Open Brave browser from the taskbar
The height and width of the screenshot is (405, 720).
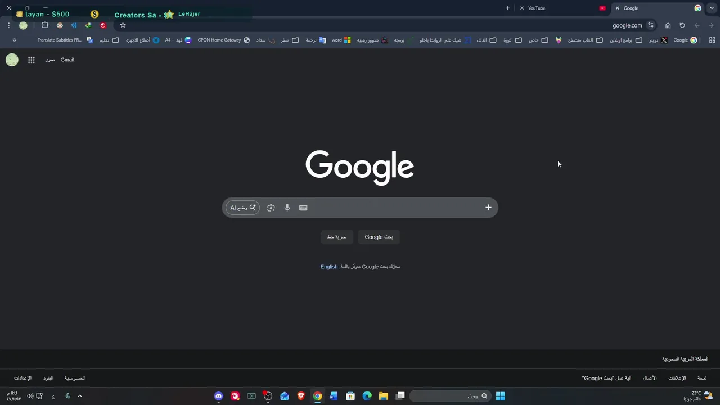tap(301, 396)
